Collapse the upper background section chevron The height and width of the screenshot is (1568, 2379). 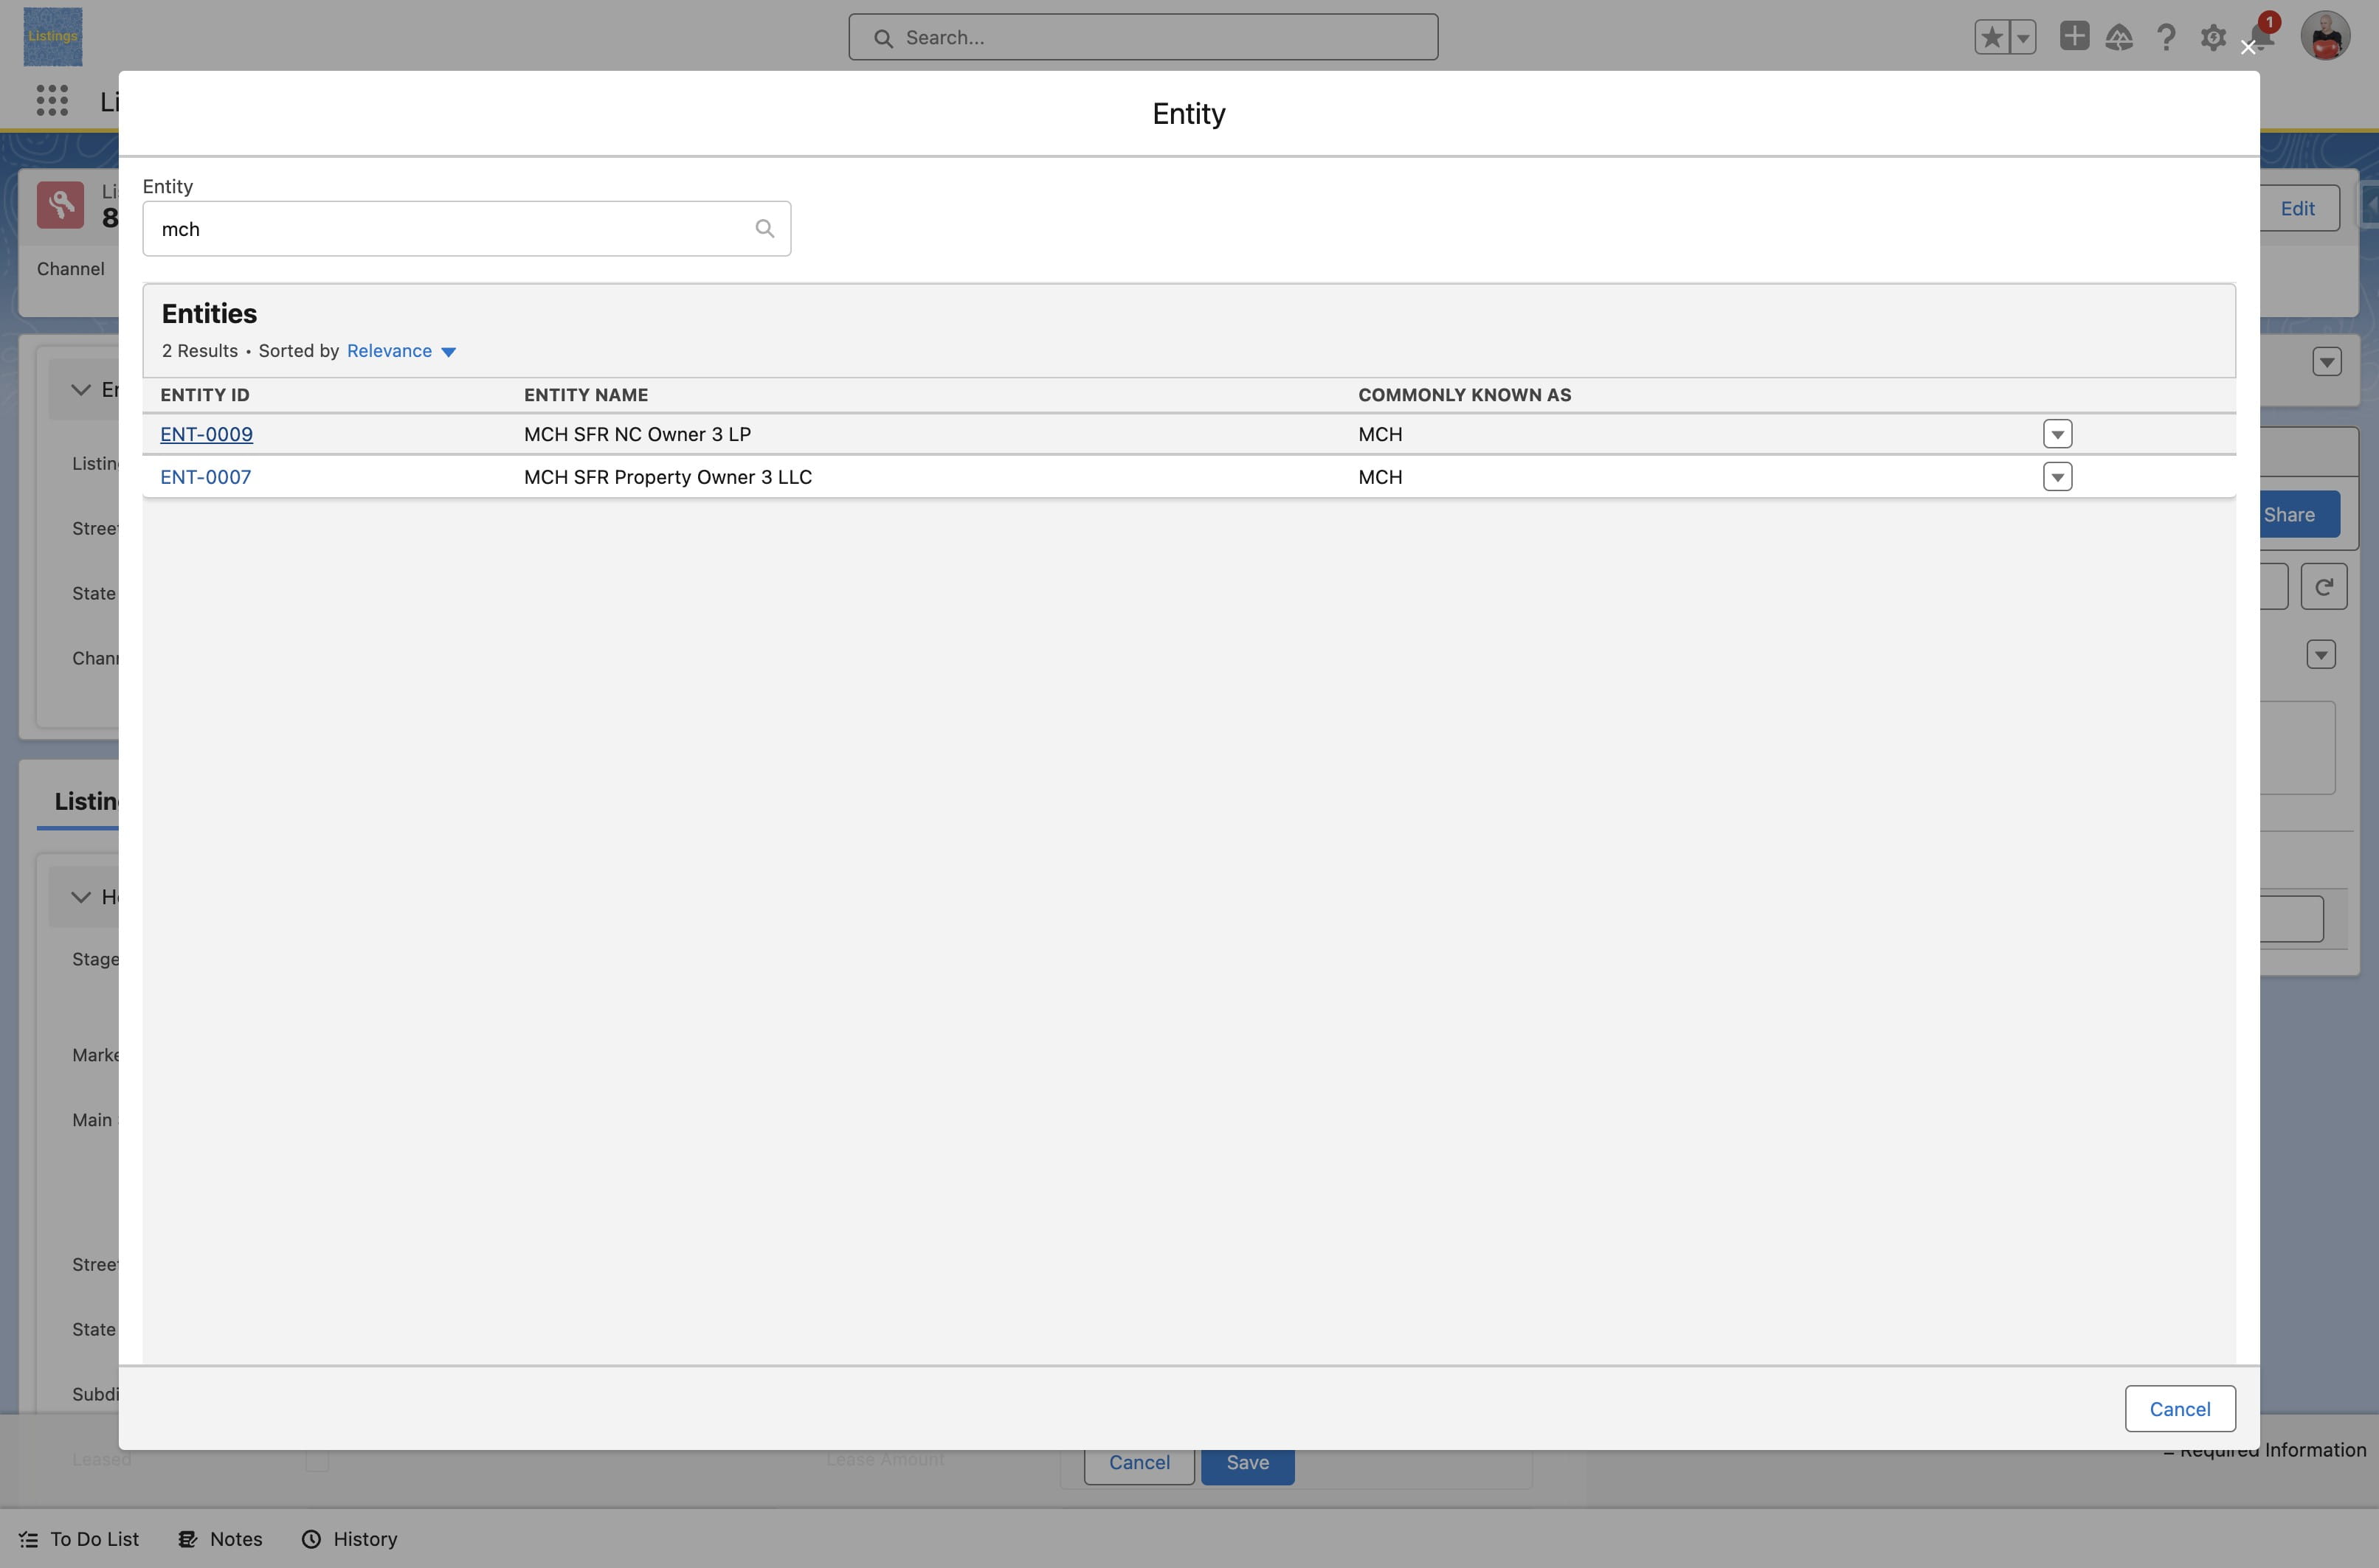coord(81,390)
